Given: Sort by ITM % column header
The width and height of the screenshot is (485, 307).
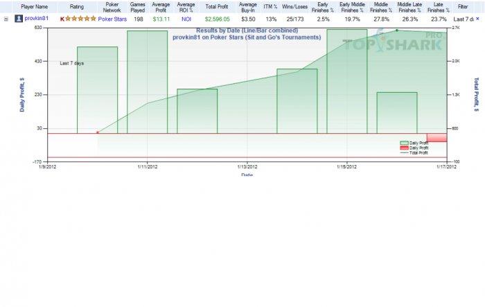Looking at the screenshot, I should [x=270, y=7].
